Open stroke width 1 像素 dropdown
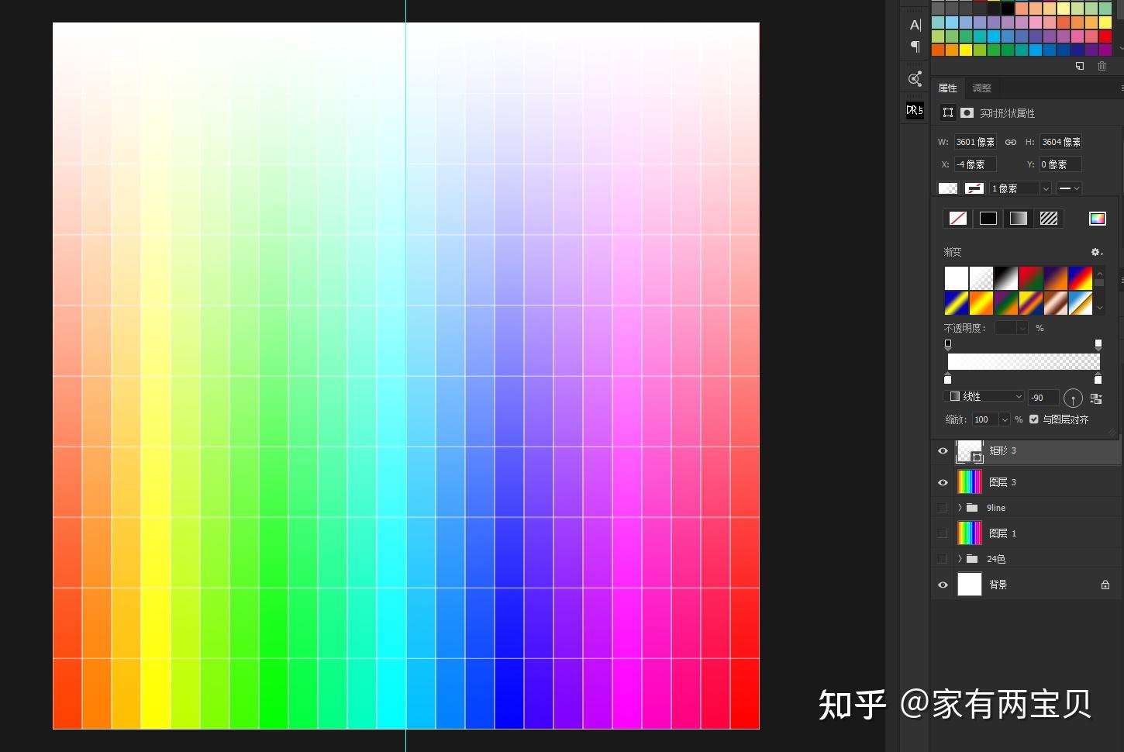 (x=1045, y=188)
